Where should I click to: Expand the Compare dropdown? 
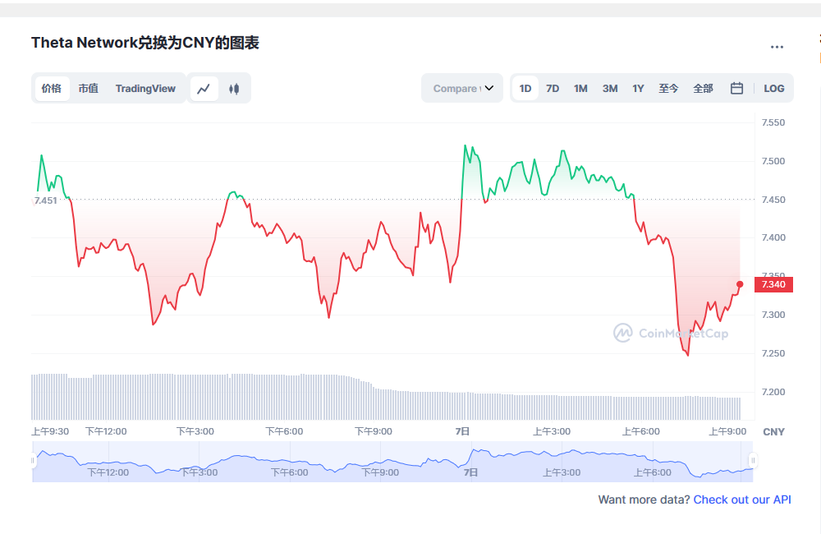462,89
